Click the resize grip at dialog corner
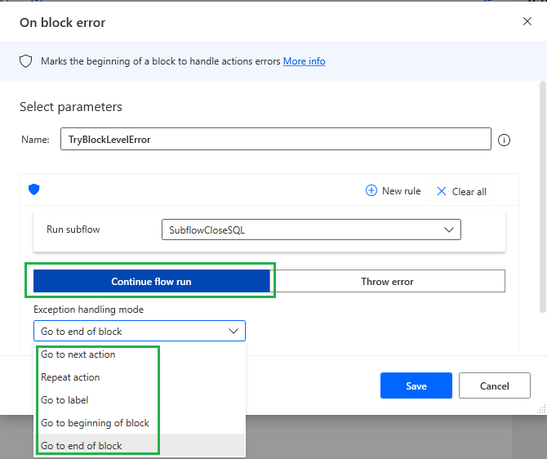This screenshot has height=459, width=547. pyautogui.click(x=541, y=409)
